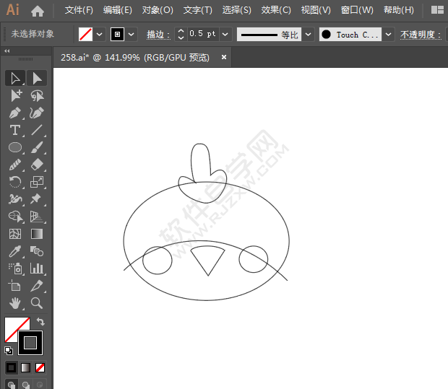Image resolution: width=448 pixels, height=389 pixels.
Task: Open the fill color dropdown arrow
Action: pyautogui.click(x=99, y=34)
